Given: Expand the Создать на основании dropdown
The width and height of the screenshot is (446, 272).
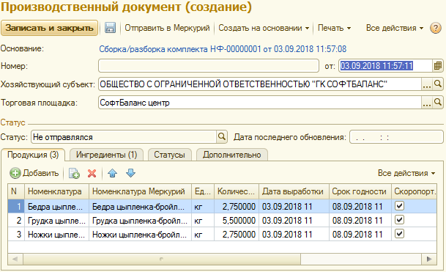Looking at the screenshot, I should [264, 28].
